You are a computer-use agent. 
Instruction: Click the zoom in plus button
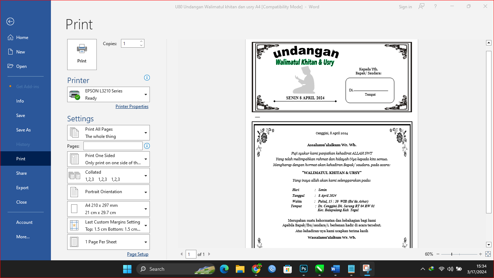(481, 254)
